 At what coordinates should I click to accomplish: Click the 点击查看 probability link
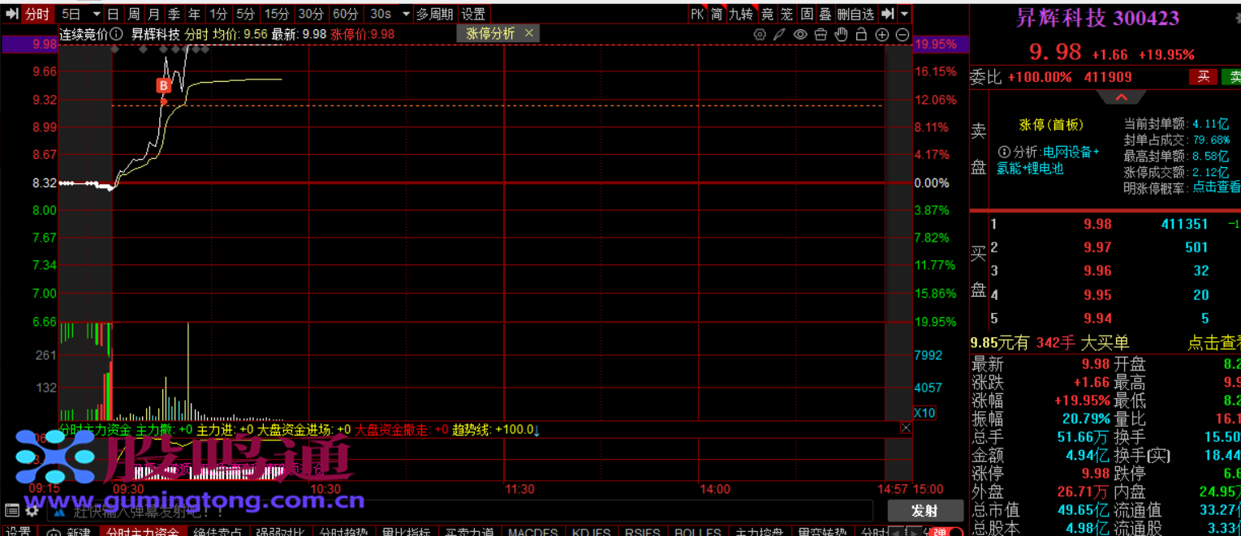point(1215,187)
